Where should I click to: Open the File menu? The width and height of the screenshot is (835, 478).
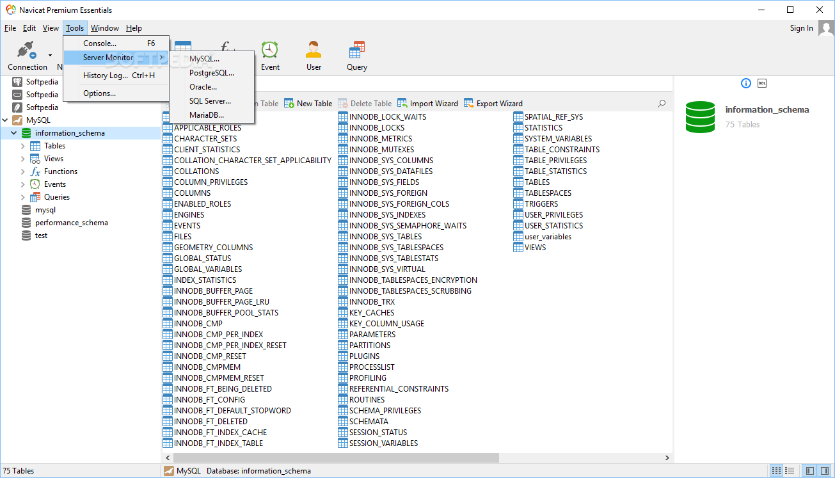point(10,28)
